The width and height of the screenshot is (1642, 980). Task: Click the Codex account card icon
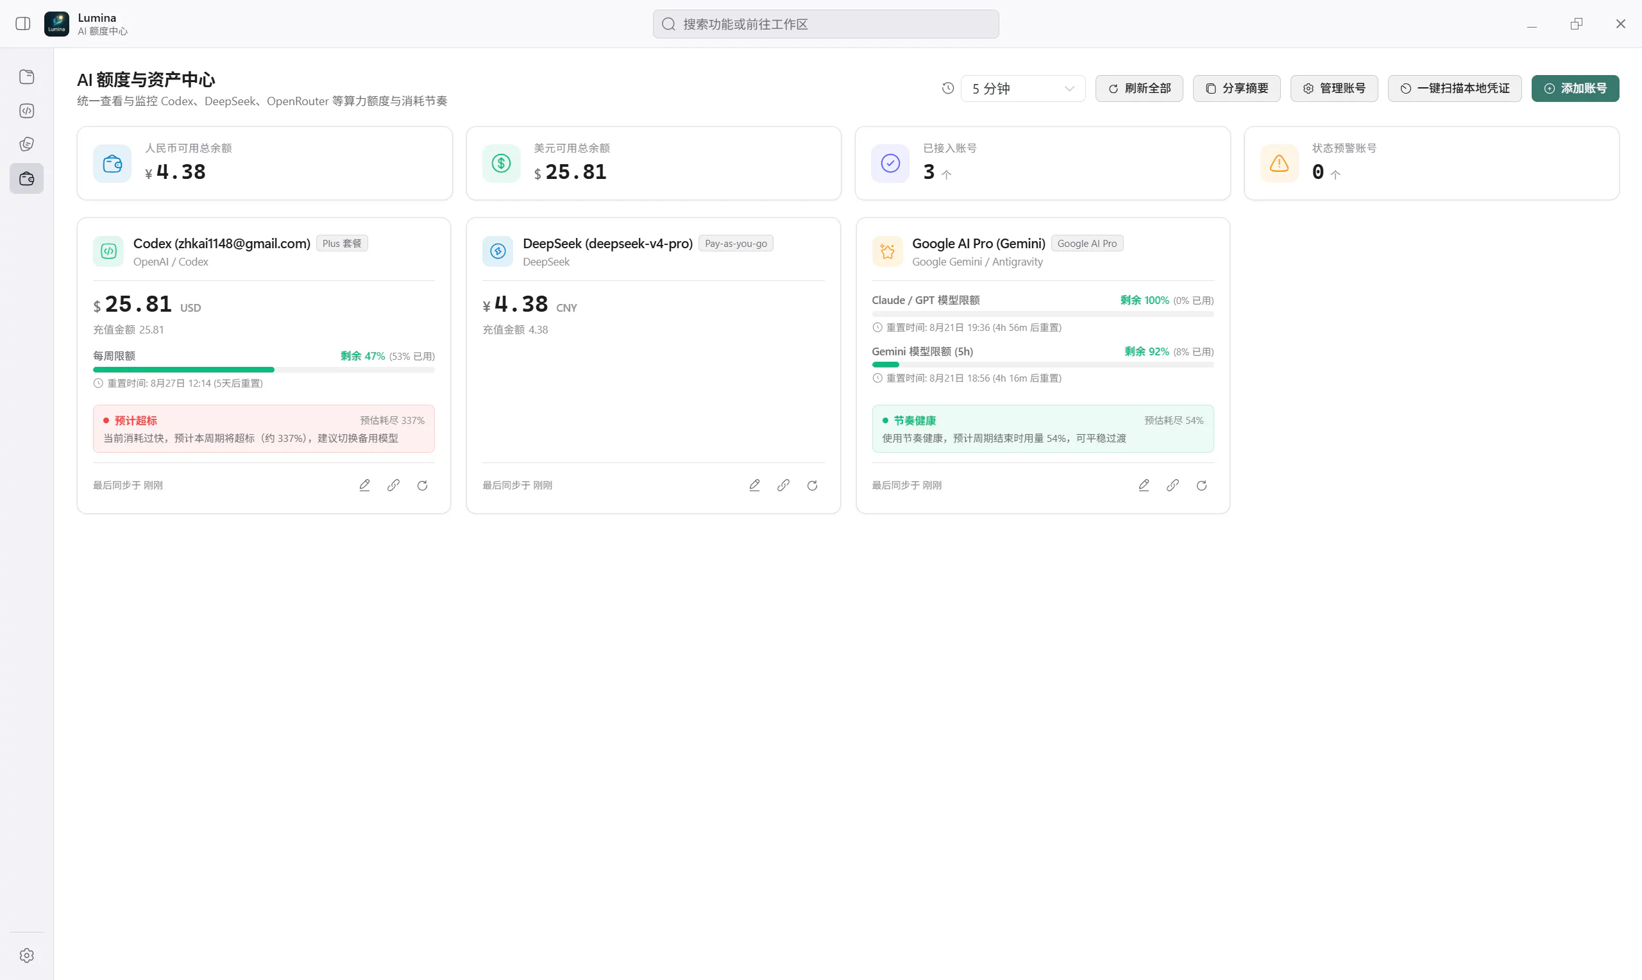108,251
